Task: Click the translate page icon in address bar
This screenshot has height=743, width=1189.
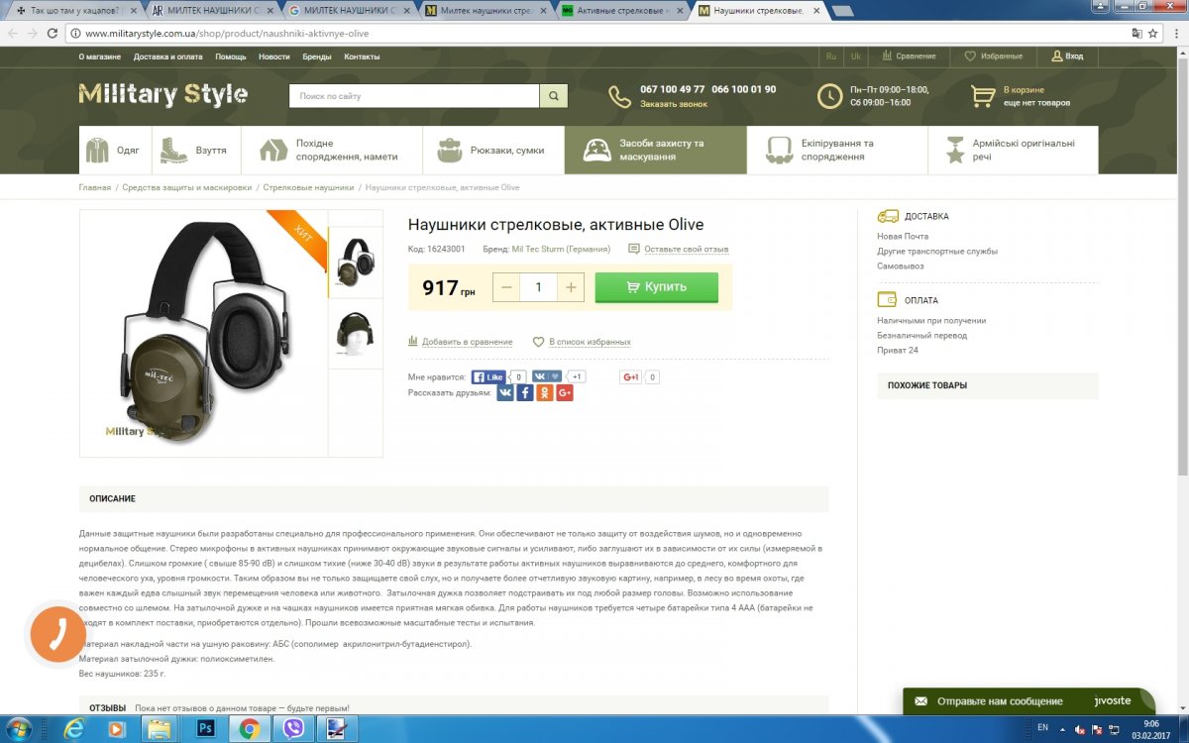Action: click(x=1135, y=33)
